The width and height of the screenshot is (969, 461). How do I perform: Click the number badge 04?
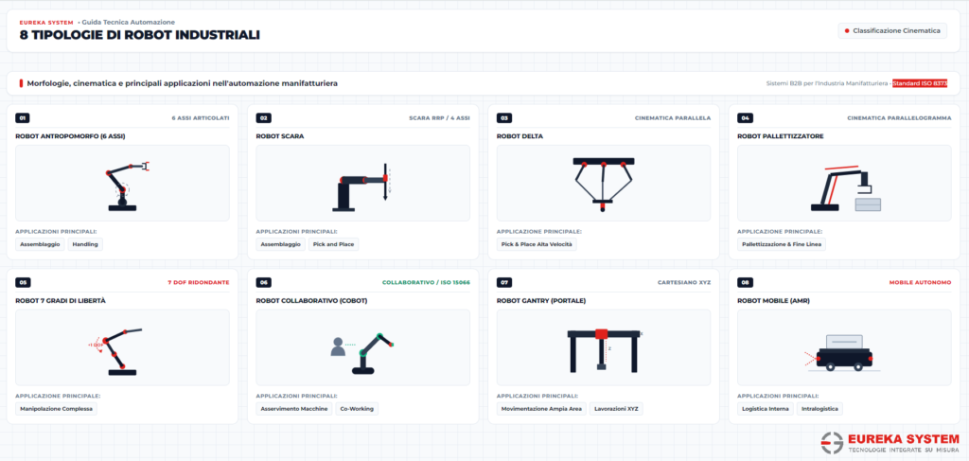pyautogui.click(x=746, y=118)
